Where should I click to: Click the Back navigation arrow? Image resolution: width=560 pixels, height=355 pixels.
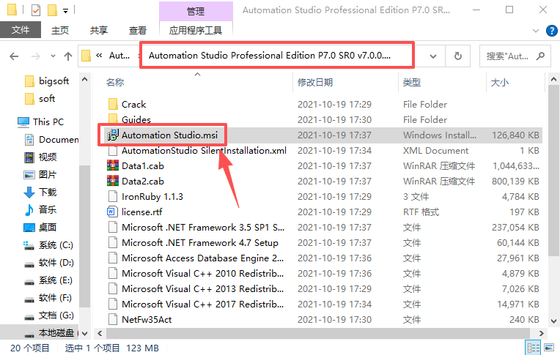pyautogui.click(x=12, y=56)
